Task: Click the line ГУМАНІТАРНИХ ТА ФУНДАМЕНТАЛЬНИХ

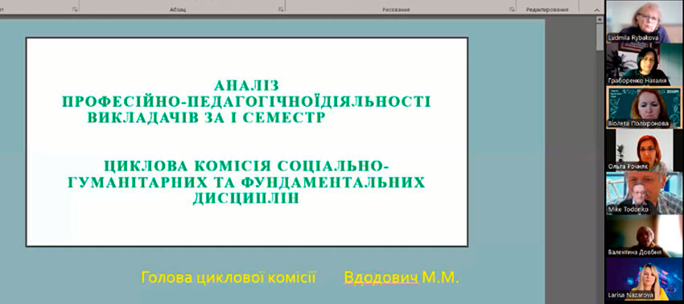Action: (246, 183)
